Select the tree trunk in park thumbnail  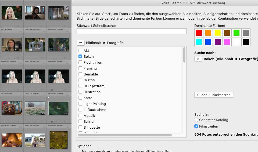tap(59, 44)
